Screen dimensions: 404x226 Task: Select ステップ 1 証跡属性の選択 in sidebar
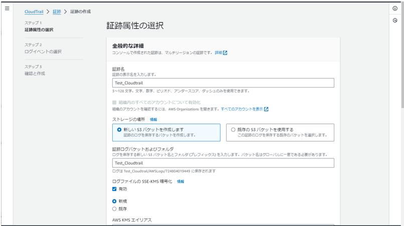point(39,26)
